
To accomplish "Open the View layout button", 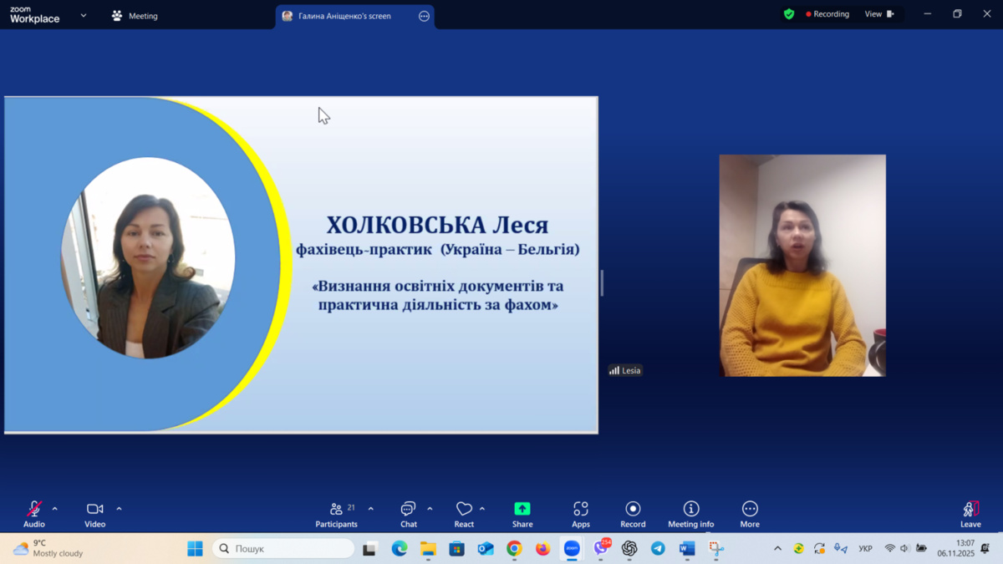I will click(878, 14).
